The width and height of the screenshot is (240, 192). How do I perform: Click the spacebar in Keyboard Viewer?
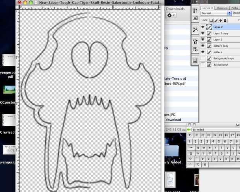224,164
